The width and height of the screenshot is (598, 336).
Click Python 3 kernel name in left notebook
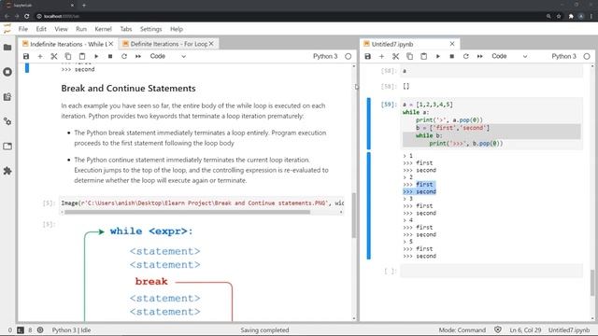pyautogui.click(x=325, y=56)
